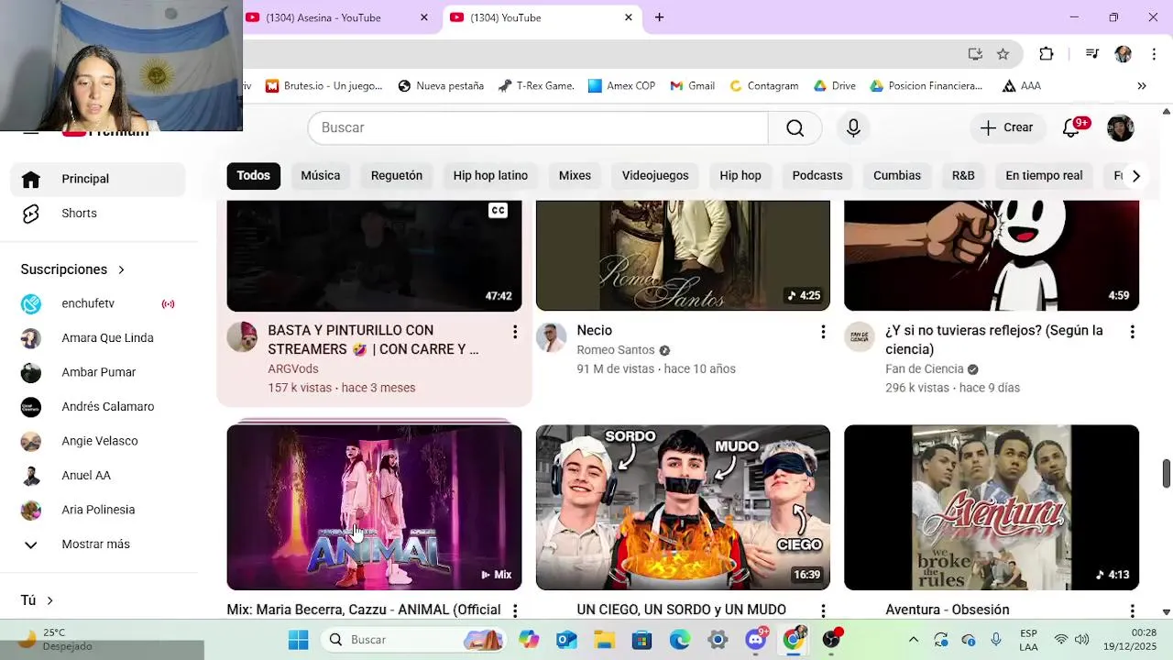Screen dimensions: 1173x660
Task: Open a new browser tab
Action: 659,17
